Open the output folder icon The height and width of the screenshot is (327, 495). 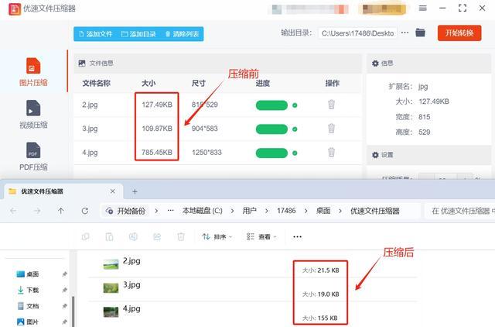tap(420, 33)
